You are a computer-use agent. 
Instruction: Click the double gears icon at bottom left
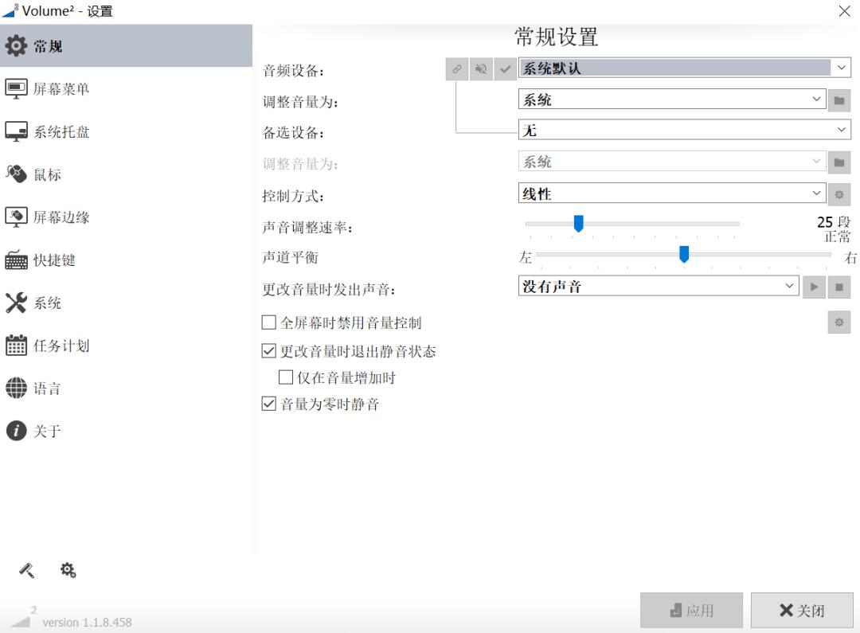68,570
